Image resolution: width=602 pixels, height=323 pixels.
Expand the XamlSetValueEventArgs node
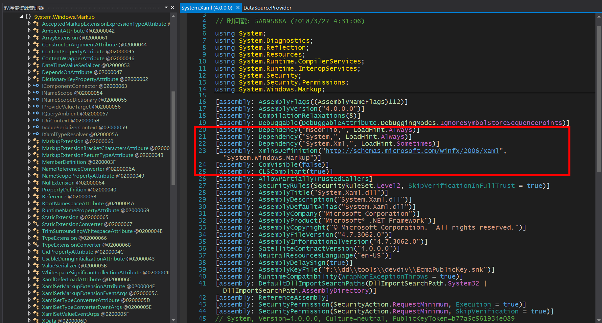coord(29,314)
